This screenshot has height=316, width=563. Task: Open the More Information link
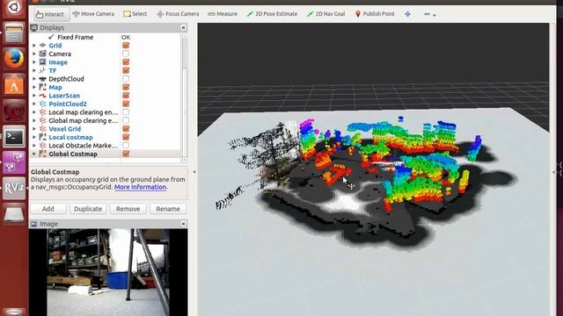click(x=141, y=187)
